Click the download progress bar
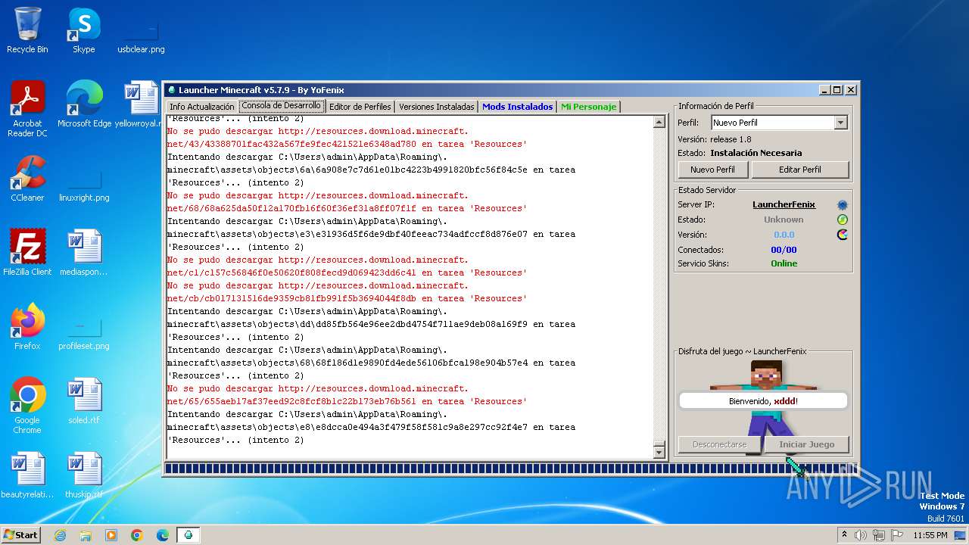The width and height of the screenshot is (969, 545). click(511, 469)
